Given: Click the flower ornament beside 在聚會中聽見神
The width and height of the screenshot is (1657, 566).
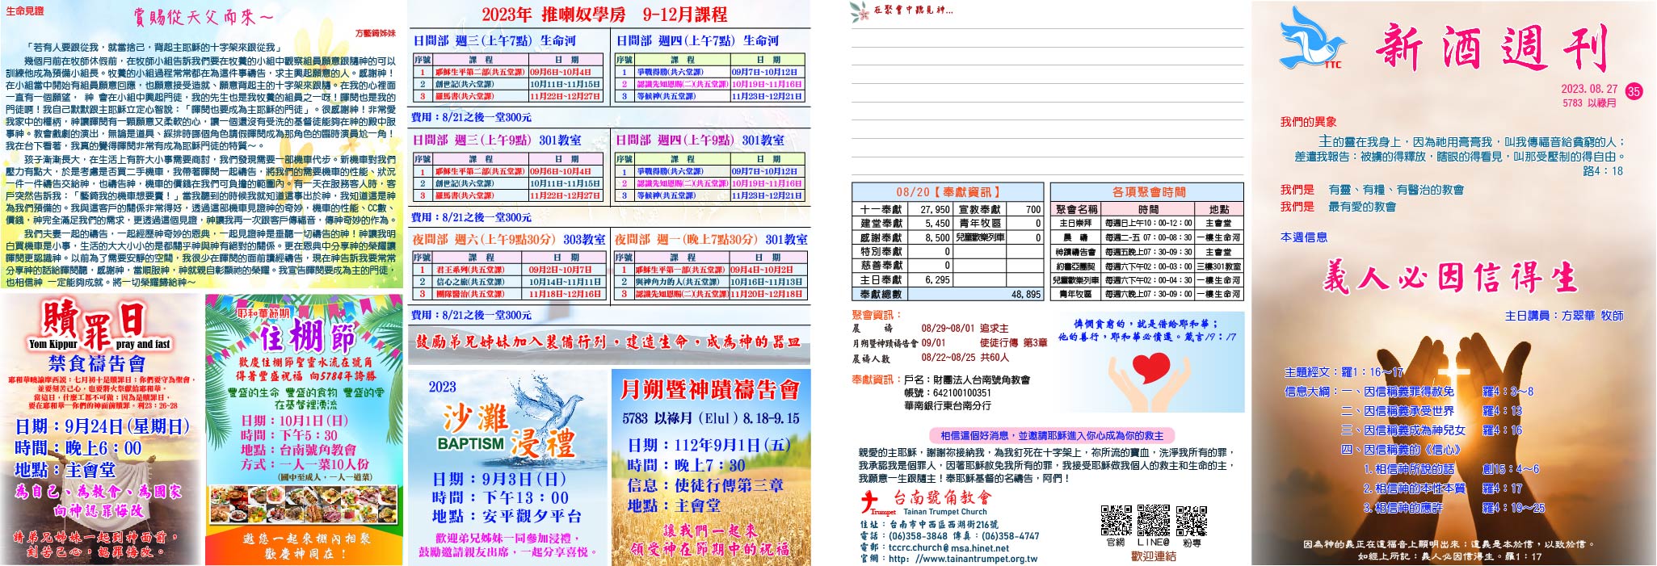Looking at the screenshot, I should (x=860, y=10).
